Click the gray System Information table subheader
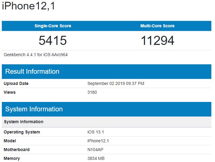Image resolution: width=215 pixels, height=162 pixels. (23, 122)
